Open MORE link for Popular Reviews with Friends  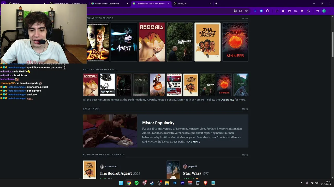[245, 155]
